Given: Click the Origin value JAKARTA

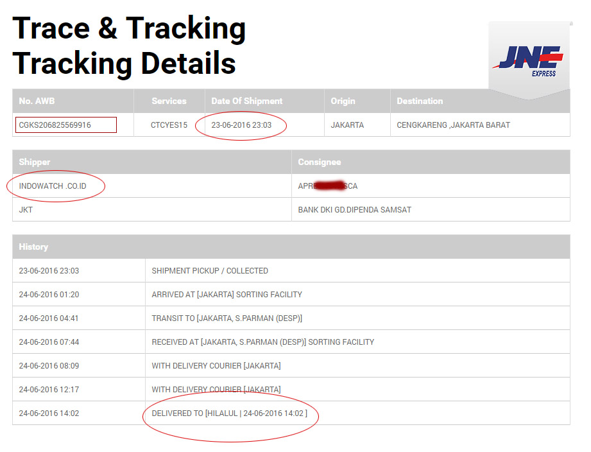Looking at the screenshot, I should tap(347, 125).
